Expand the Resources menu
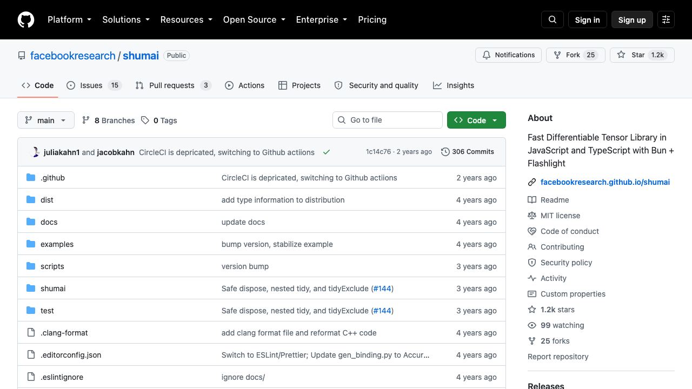 pyautogui.click(x=187, y=19)
